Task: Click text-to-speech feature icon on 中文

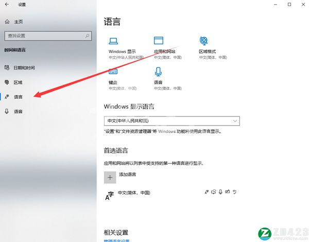Action: (x=214, y=192)
